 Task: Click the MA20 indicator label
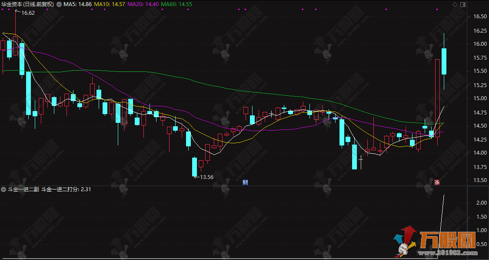click(132, 4)
